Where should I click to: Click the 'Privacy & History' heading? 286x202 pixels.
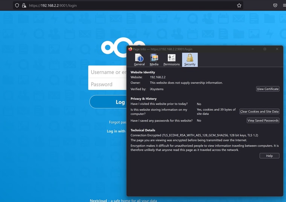[143, 99]
